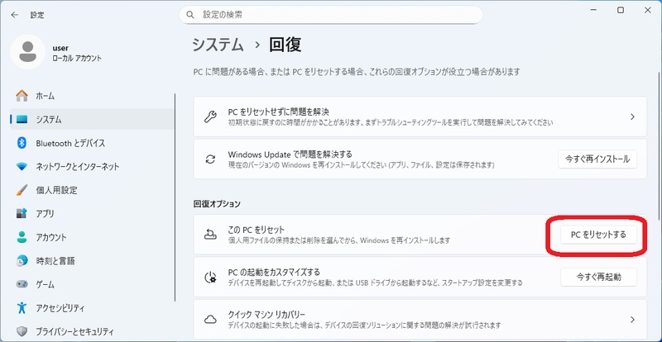Click the reset icon beside この PC をリセット

point(210,235)
